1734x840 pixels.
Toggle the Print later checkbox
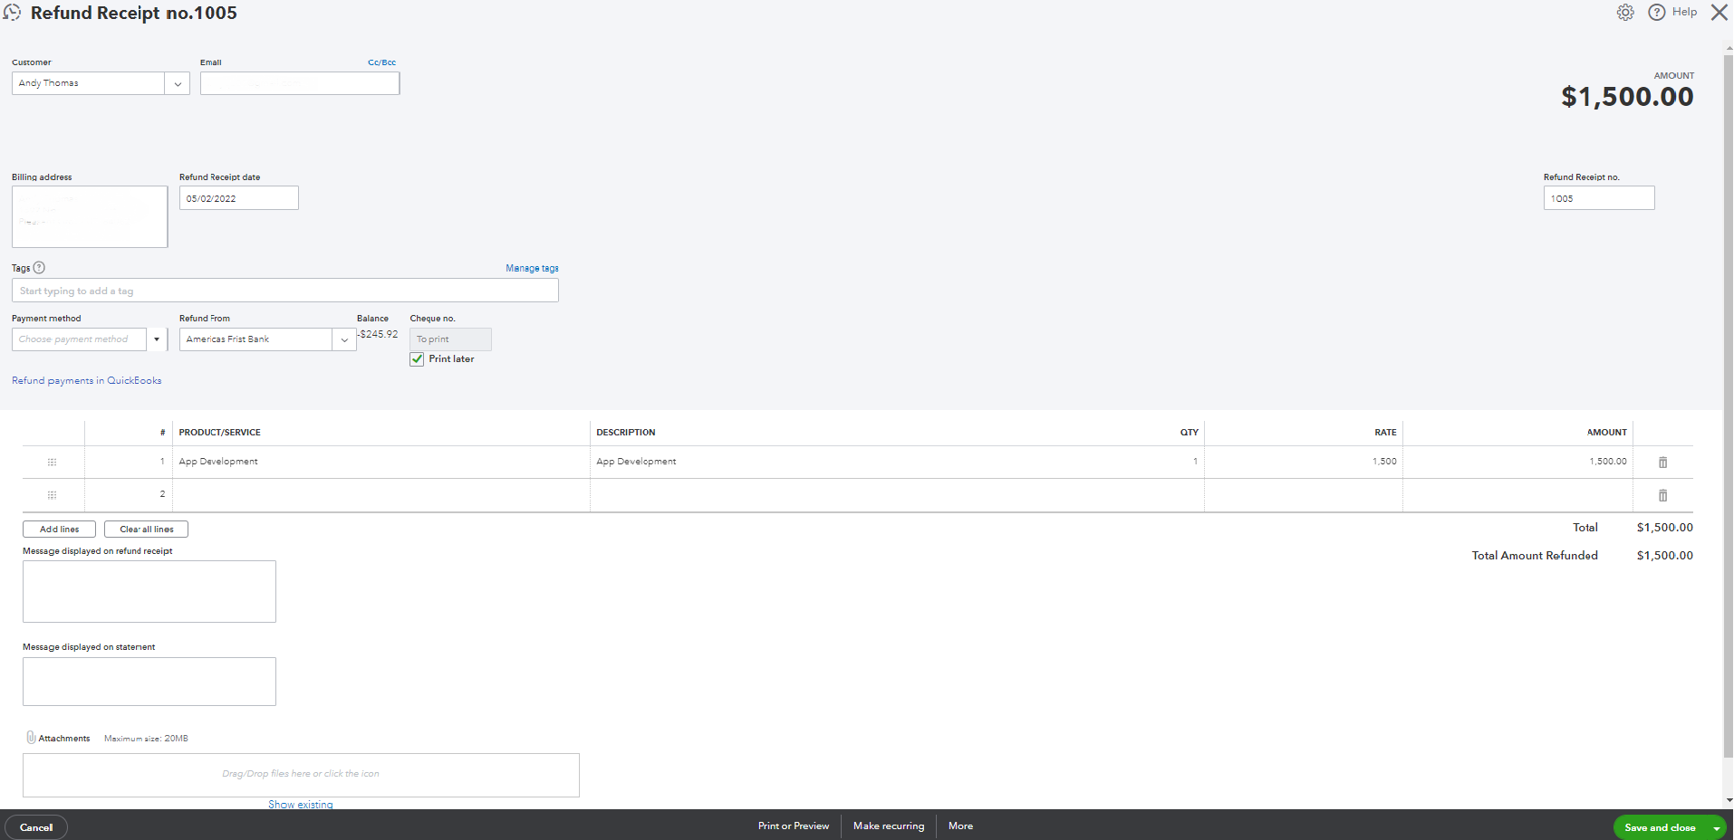pyautogui.click(x=417, y=359)
